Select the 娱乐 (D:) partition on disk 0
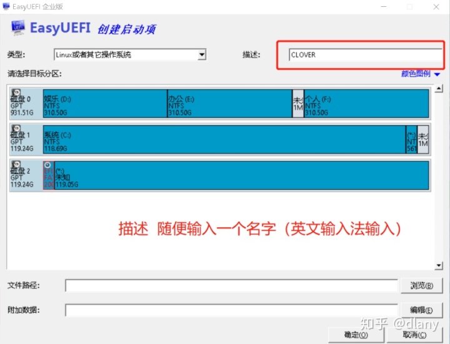This screenshot has width=450, height=344. pyautogui.click(x=105, y=104)
